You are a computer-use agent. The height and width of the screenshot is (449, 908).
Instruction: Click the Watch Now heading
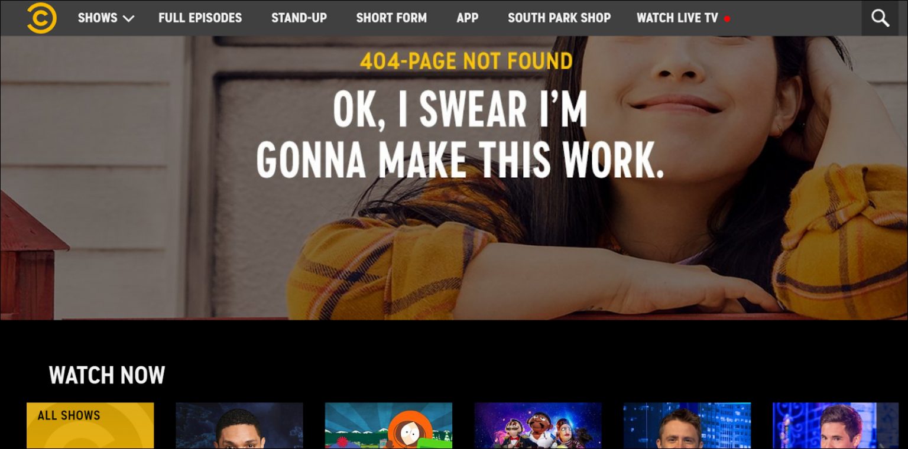pos(106,375)
